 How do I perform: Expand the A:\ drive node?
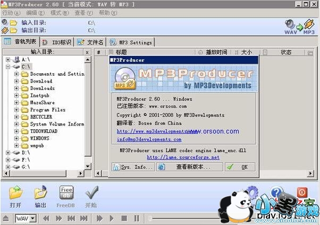(x=8, y=60)
